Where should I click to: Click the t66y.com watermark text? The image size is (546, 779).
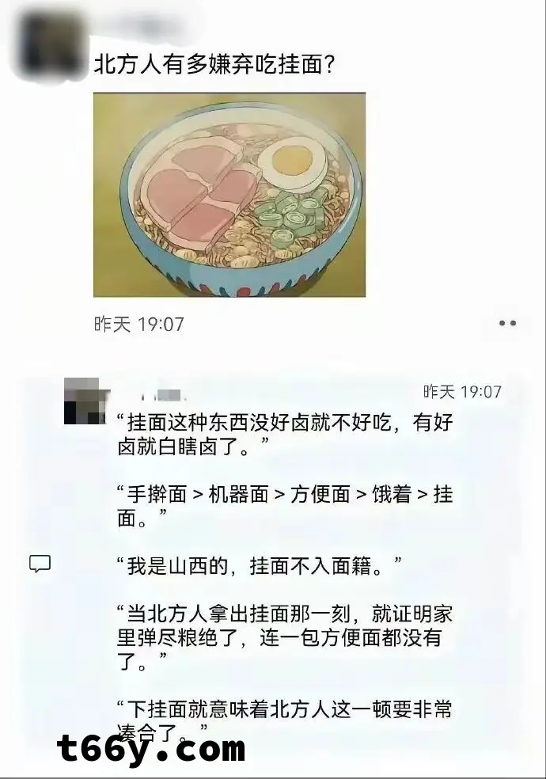[151, 749]
